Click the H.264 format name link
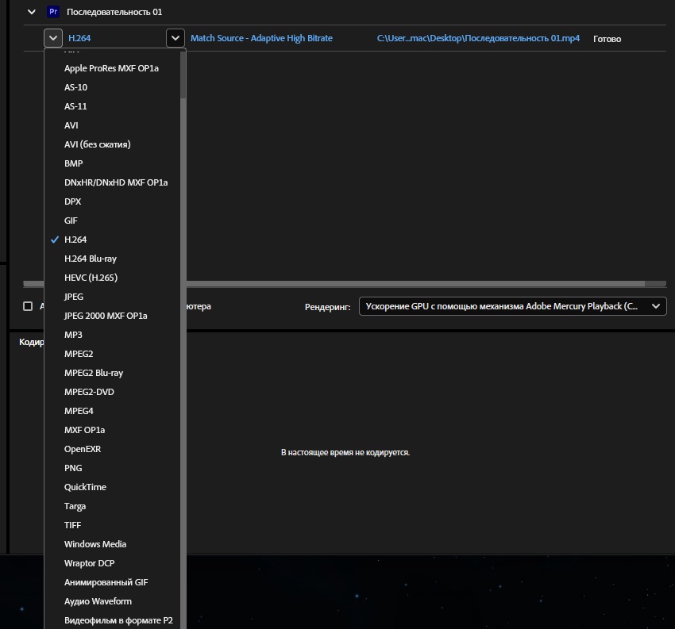The image size is (675, 629). click(79, 38)
